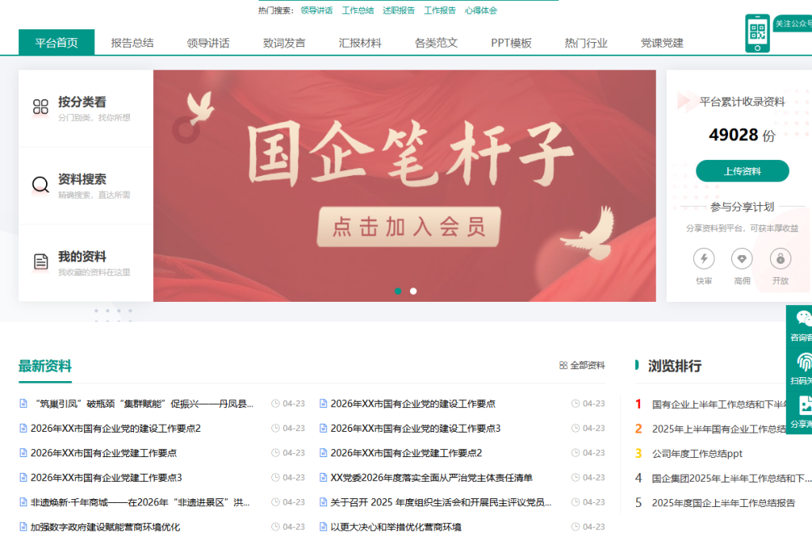Click the 快审 lightning icon

(x=703, y=259)
